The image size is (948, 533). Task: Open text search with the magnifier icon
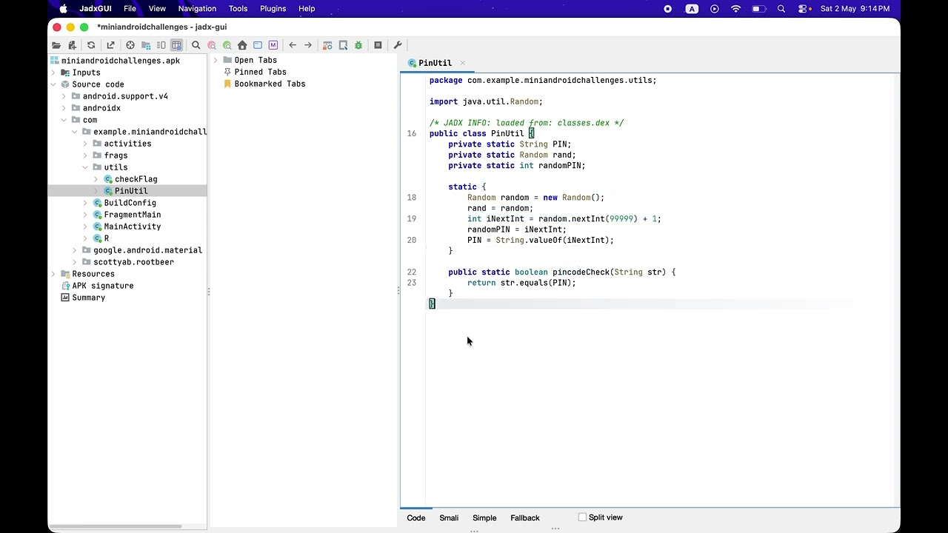pos(196,45)
